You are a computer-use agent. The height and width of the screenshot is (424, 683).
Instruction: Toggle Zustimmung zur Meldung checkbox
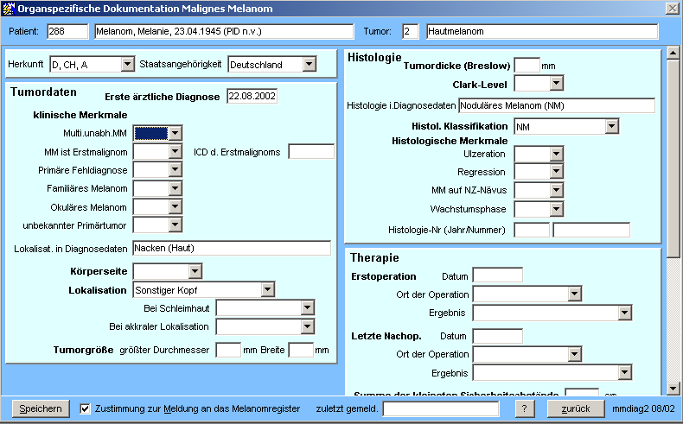coord(85,408)
